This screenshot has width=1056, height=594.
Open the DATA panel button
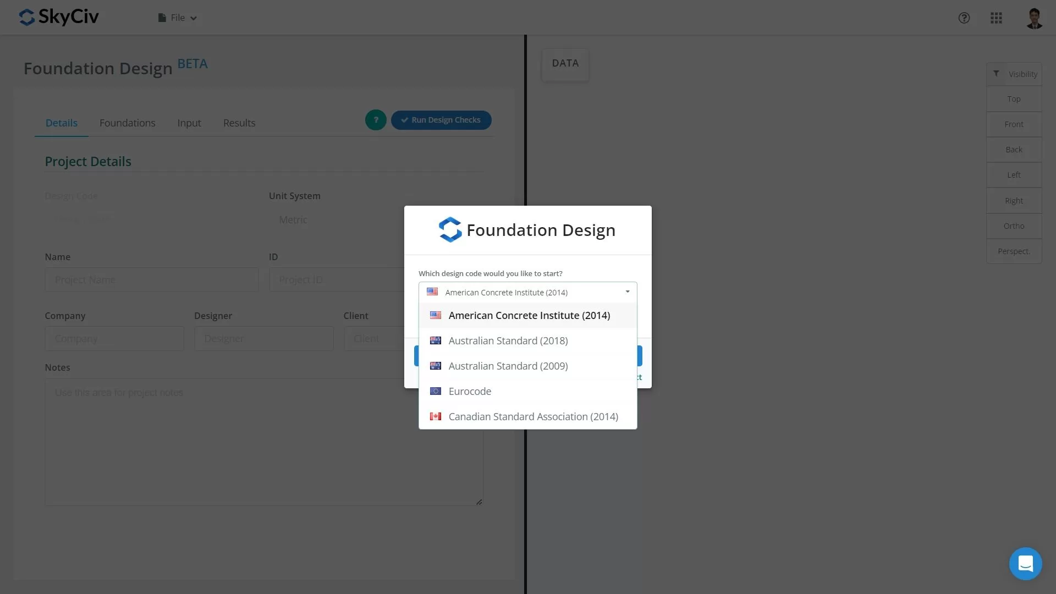click(565, 64)
